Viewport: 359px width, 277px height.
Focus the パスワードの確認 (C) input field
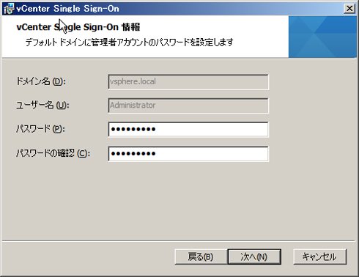pyautogui.click(x=188, y=154)
